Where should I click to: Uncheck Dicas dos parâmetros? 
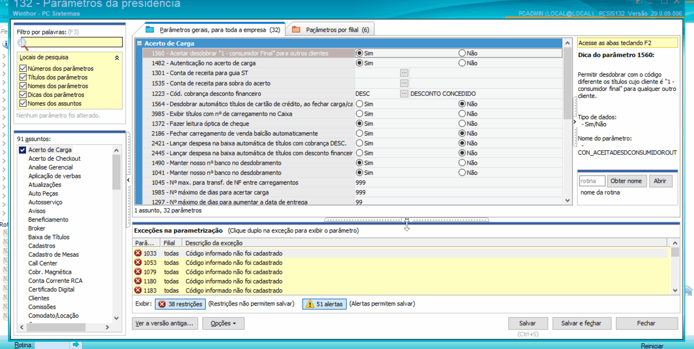coord(23,95)
